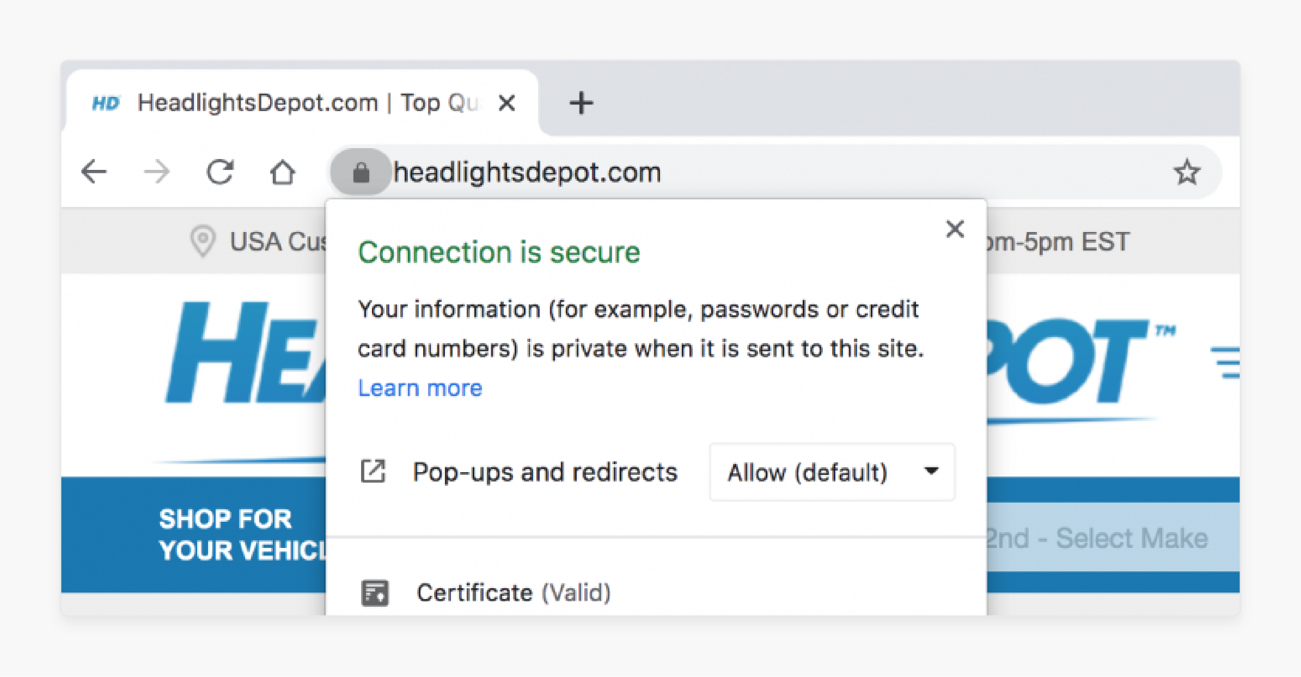Screen dimensions: 1301x677
Task: Click the Connection is secure heading
Action: 499,252
